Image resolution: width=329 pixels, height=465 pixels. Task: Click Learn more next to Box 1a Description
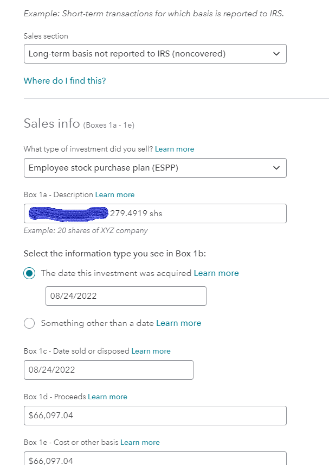[115, 194]
